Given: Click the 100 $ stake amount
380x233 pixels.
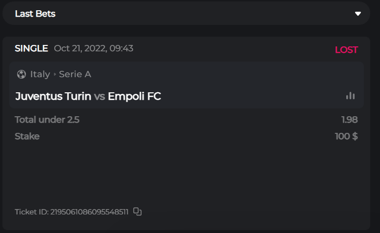Looking at the screenshot, I should pos(346,136).
